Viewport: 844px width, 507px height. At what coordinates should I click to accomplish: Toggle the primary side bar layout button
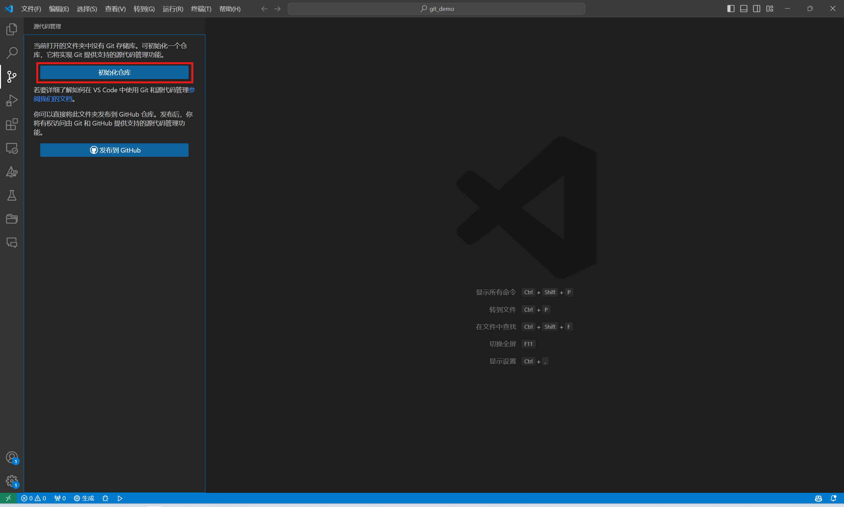pos(731,9)
